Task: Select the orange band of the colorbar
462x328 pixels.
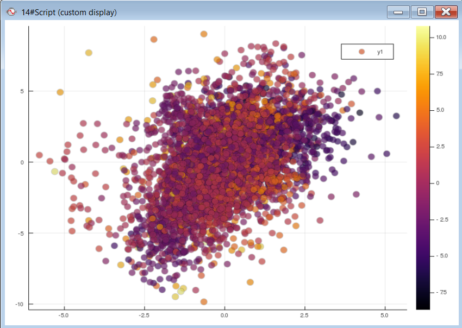Action: pos(423,103)
